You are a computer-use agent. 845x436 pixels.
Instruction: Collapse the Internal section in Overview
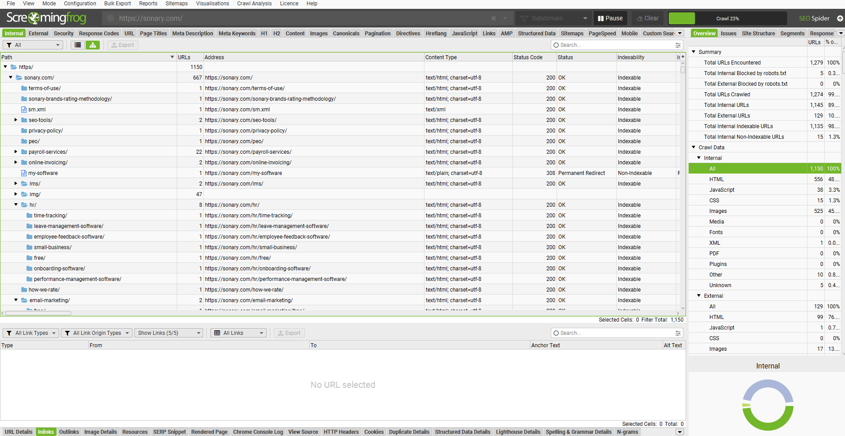[699, 158]
